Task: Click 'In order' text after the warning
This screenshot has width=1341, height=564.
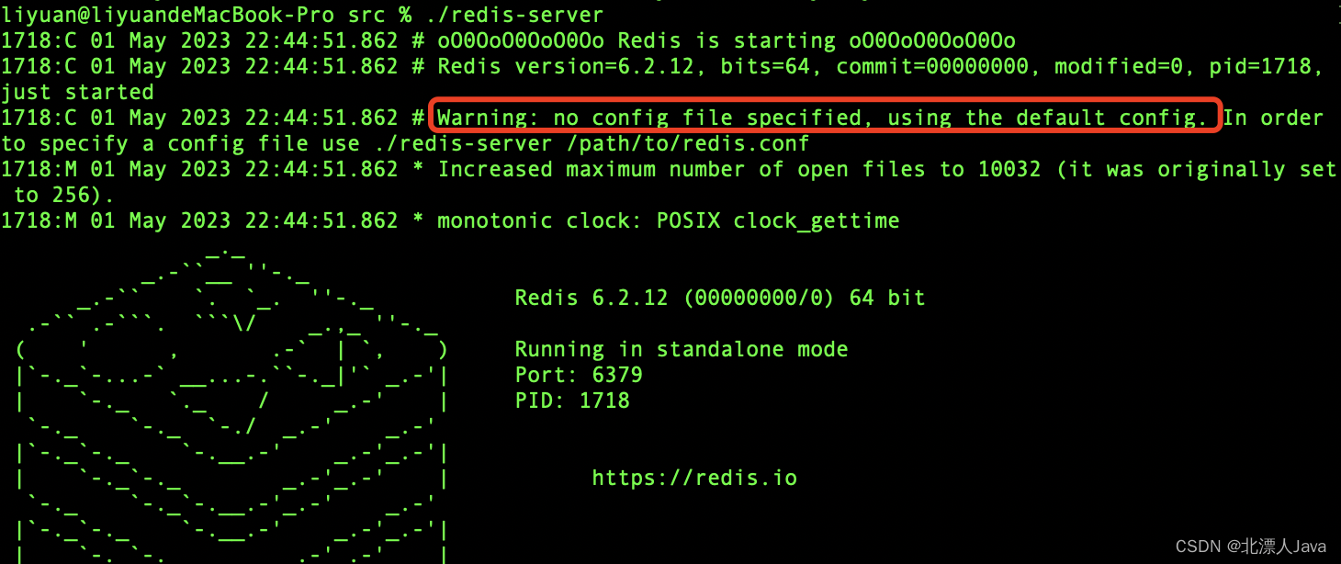Action: pos(1273,118)
